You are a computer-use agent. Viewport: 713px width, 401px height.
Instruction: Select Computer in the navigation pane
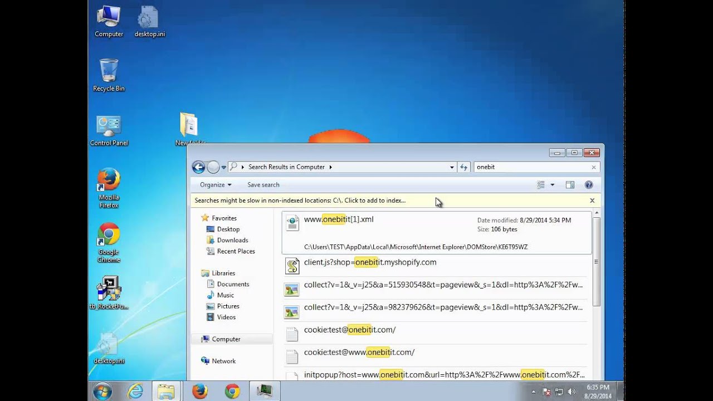point(232,339)
